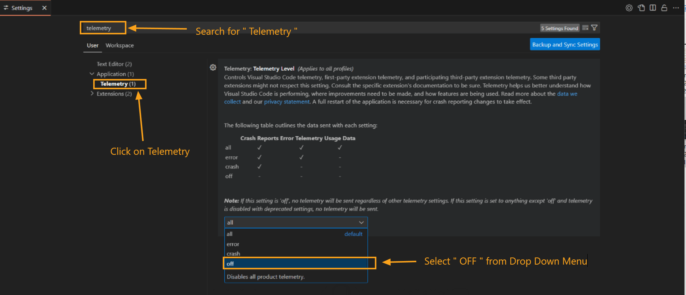Click 'Crash Reports' table header
The width and height of the screenshot is (686, 295).
pos(259,138)
